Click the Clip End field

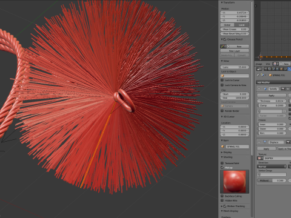pyautogui.click(x=235, y=98)
